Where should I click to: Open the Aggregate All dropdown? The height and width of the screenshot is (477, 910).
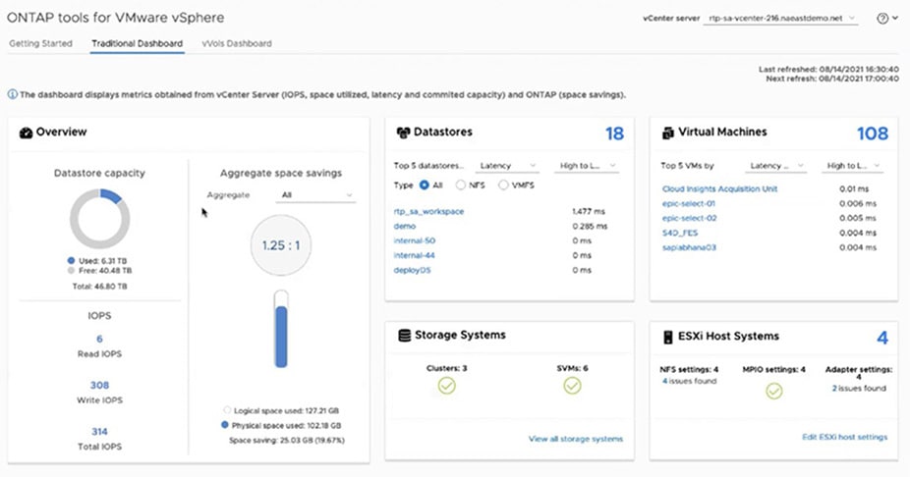point(315,195)
